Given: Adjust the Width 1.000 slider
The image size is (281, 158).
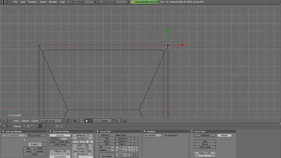Looking at the screenshot, I should pos(83,145).
